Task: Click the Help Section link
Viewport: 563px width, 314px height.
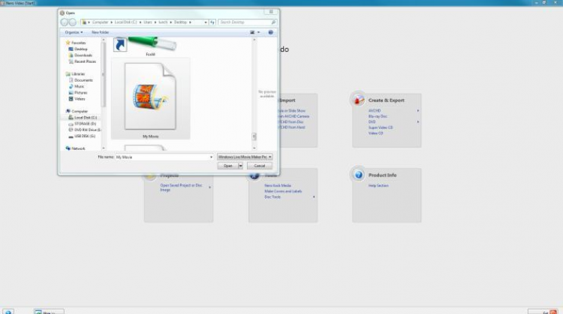Action: 378,186
